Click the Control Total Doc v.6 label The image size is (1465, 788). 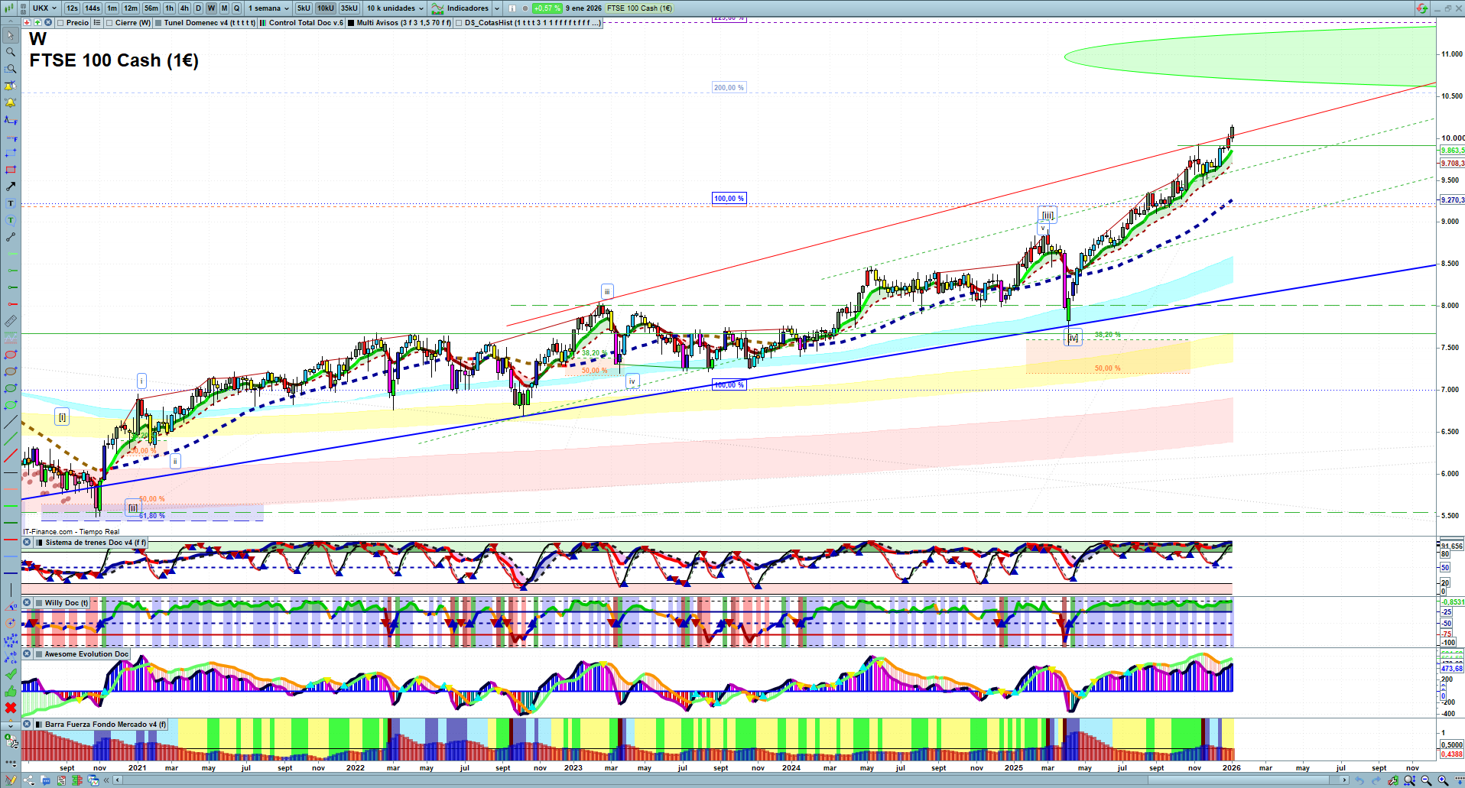coord(306,23)
